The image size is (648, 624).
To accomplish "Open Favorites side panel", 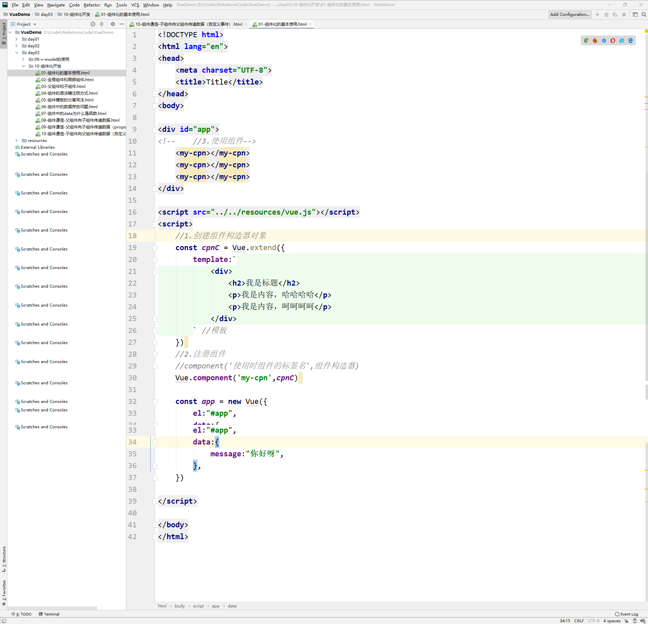I will tap(4, 593).
